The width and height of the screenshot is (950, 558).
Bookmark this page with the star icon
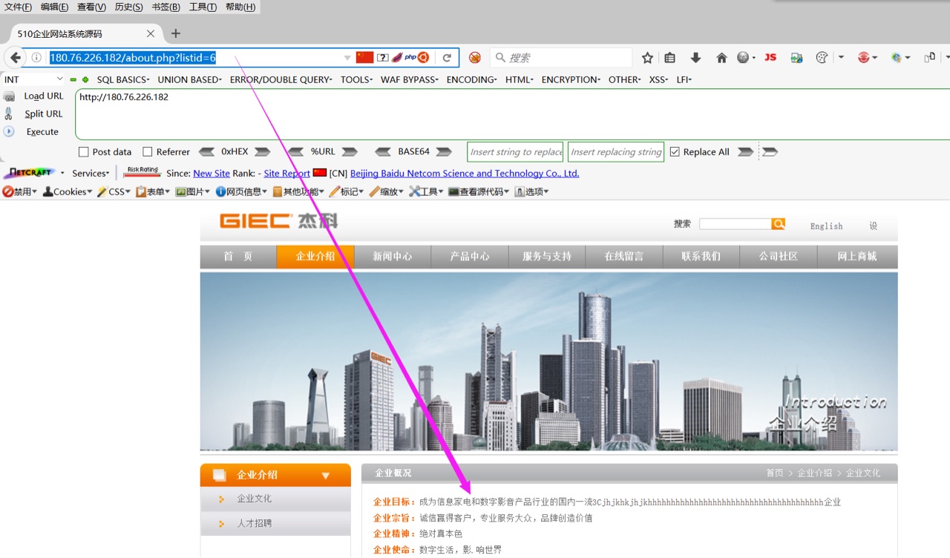pos(646,56)
